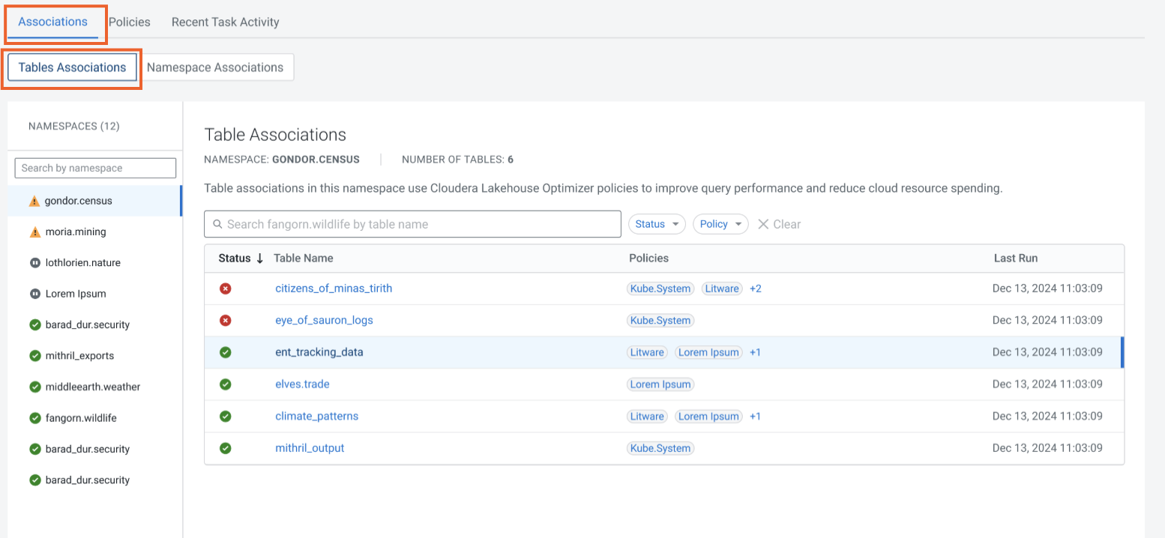The image size is (1165, 538).
Task: Click the NAMESPACES (12) heading
Action: coord(74,126)
